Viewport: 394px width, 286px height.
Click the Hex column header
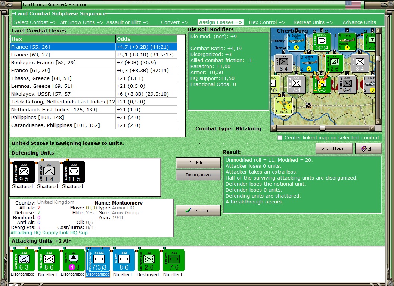[63, 39]
